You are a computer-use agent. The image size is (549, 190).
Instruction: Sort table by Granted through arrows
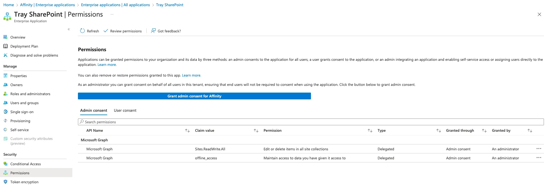point(484,131)
